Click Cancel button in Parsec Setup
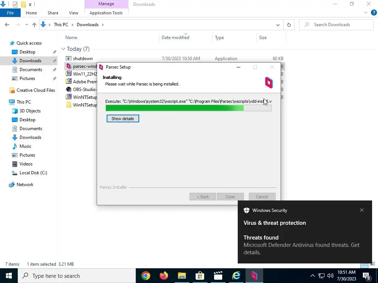The width and height of the screenshot is (378, 283). [x=262, y=197]
